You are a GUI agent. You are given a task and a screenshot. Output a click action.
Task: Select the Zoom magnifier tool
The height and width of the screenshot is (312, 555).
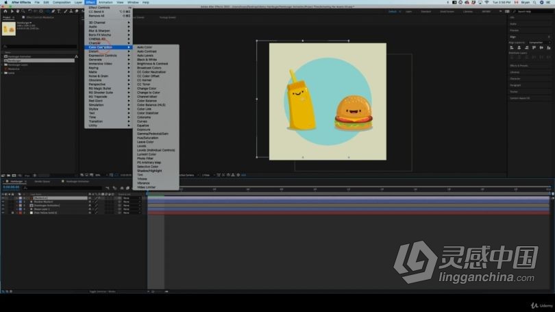pyautogui.click(x=23, y=12)
